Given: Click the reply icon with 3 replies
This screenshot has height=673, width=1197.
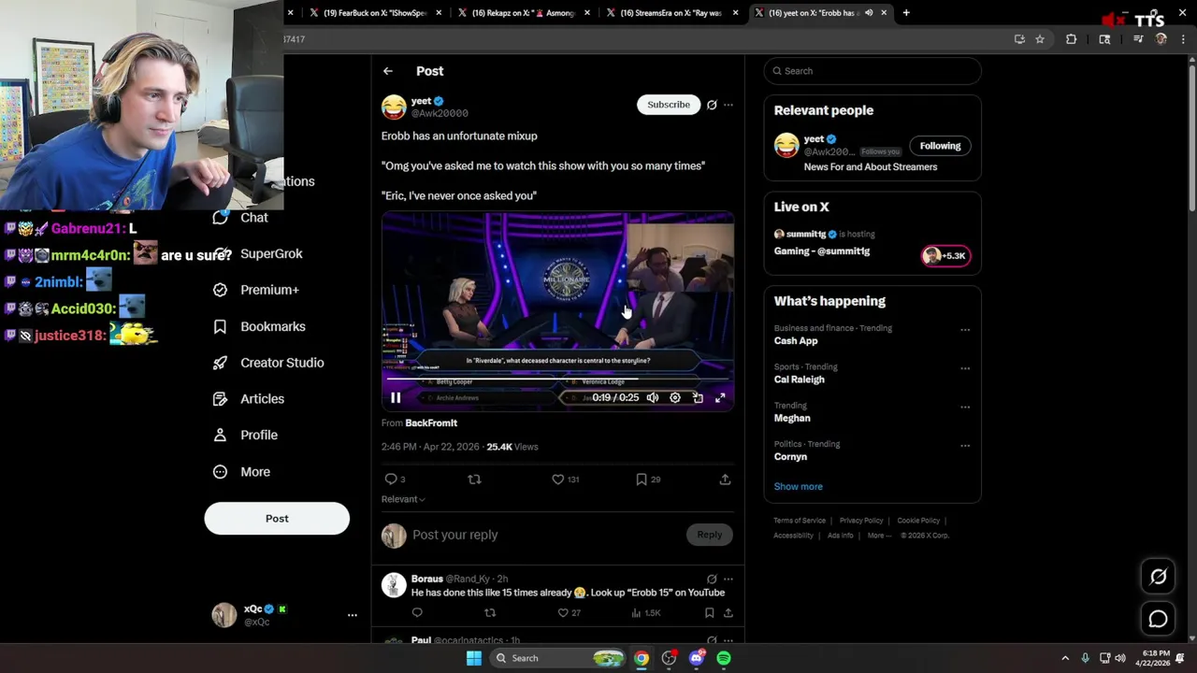Looking at the screenshot, I should point(391,480).
